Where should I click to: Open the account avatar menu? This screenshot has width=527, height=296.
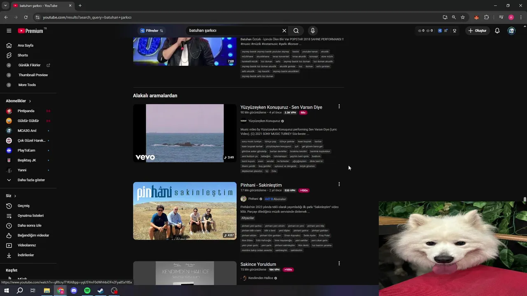tap(511, 30)
